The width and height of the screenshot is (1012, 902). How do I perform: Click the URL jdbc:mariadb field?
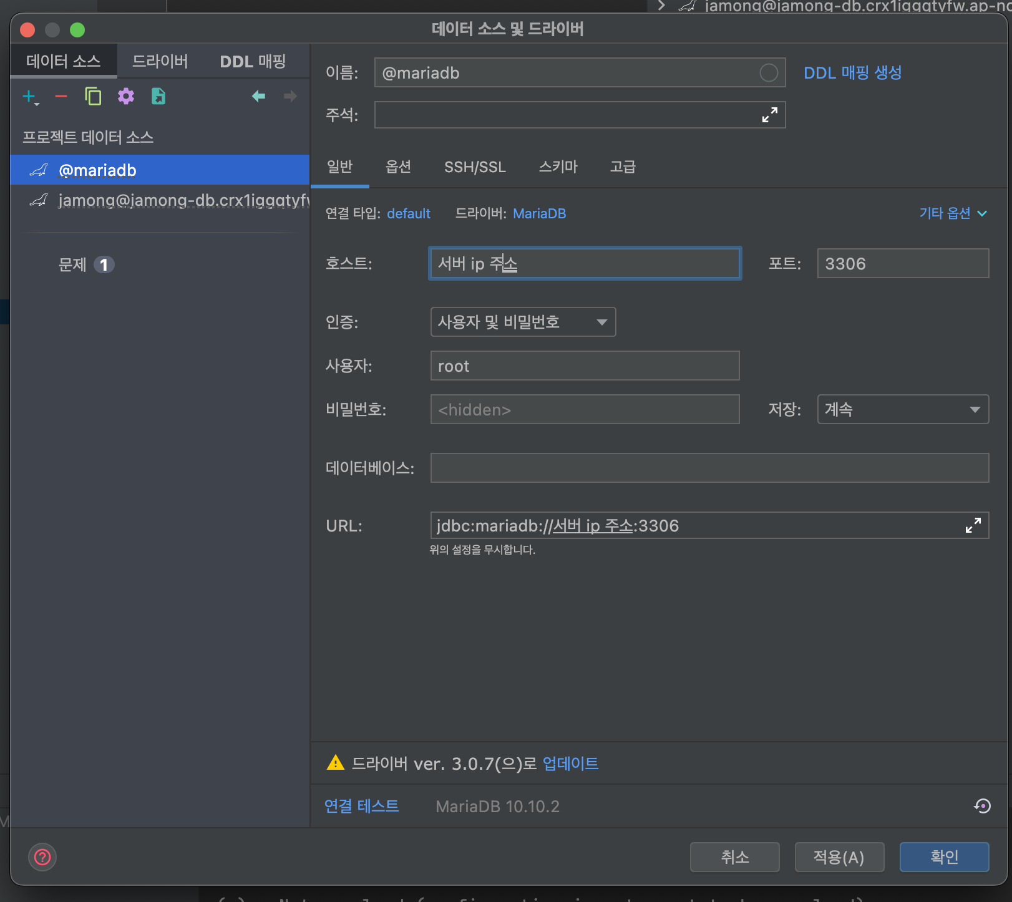709,525
